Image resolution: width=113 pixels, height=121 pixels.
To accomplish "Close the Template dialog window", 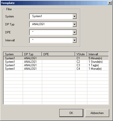I will [x=110, y=3].
